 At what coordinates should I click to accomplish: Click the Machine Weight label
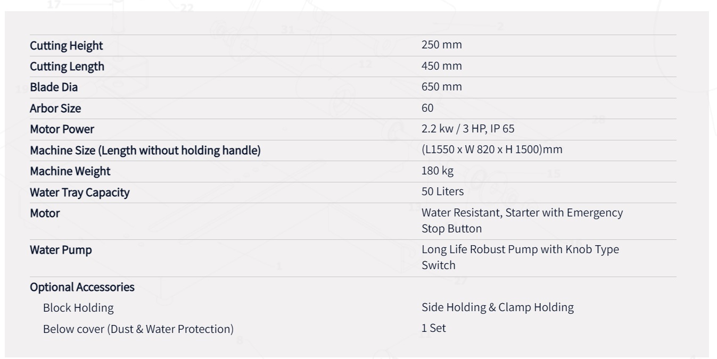pos(70,171)
